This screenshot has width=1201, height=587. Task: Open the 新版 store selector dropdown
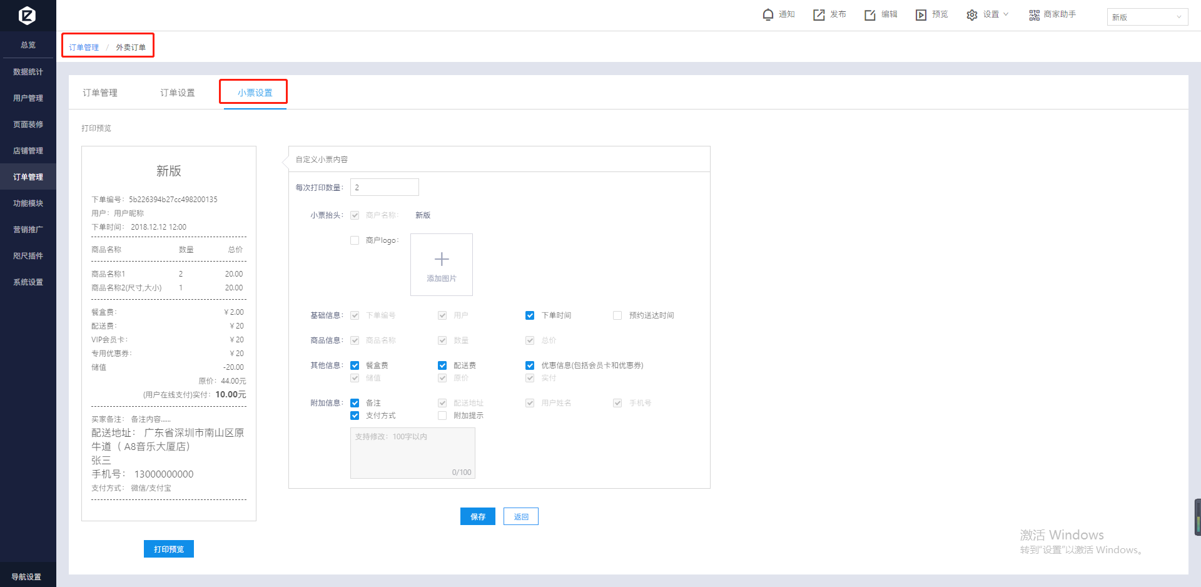tap(1147, 17)
